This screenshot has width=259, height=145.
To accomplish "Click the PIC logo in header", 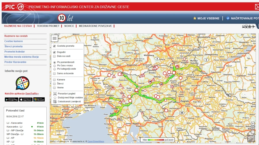I will [14, 7].
